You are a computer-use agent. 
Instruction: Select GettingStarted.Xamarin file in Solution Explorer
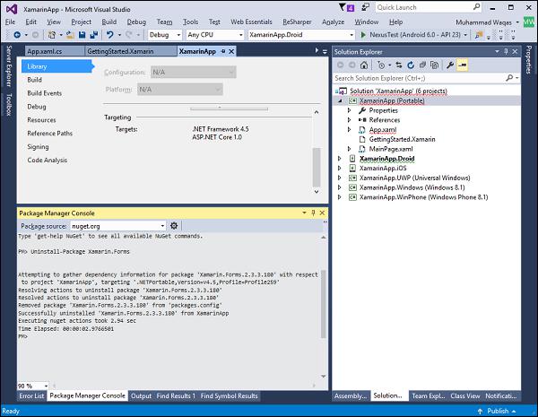[x=402, y=139]
